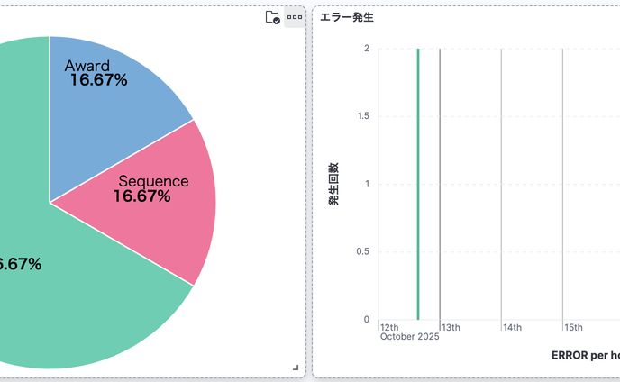Click the 15th date tick label
620x382 pixels.
coord(573,327)
